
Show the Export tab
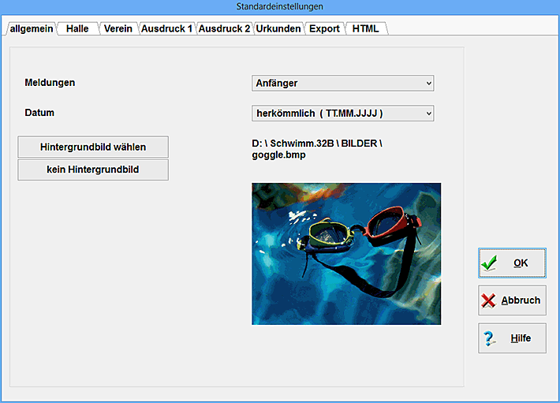[324, 28]
